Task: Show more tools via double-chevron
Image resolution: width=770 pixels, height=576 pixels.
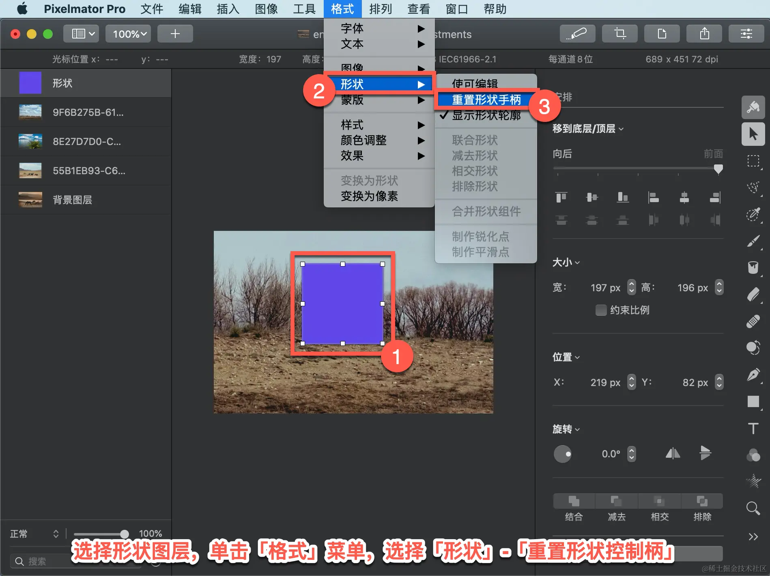Action: 753,537
